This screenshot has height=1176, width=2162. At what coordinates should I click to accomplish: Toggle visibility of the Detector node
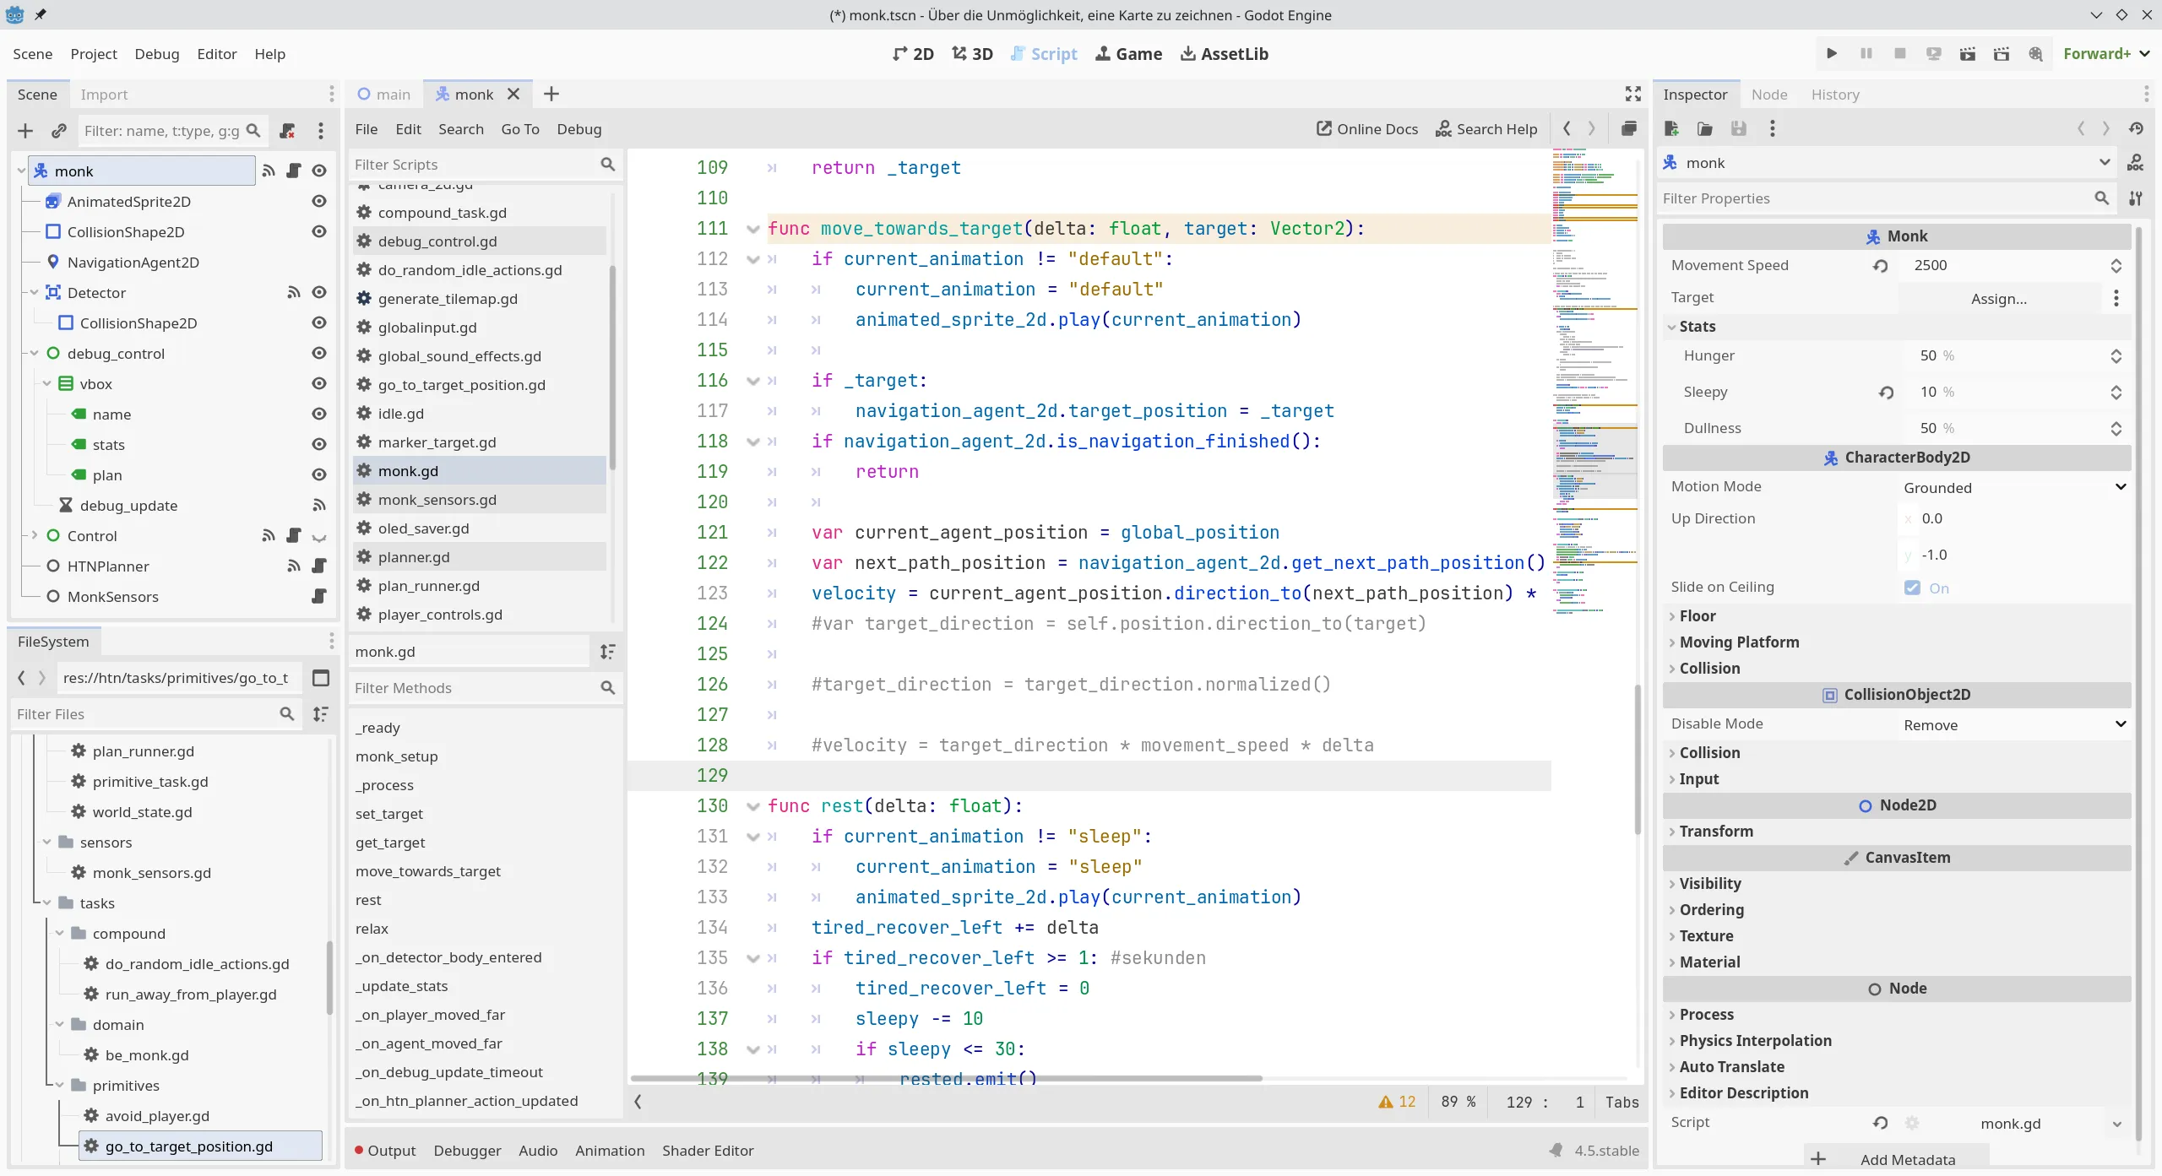coord(318,292)
